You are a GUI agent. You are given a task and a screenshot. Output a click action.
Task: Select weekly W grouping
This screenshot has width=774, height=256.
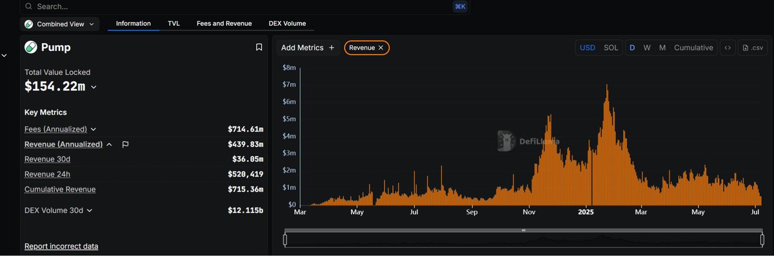tap(647, 48)
